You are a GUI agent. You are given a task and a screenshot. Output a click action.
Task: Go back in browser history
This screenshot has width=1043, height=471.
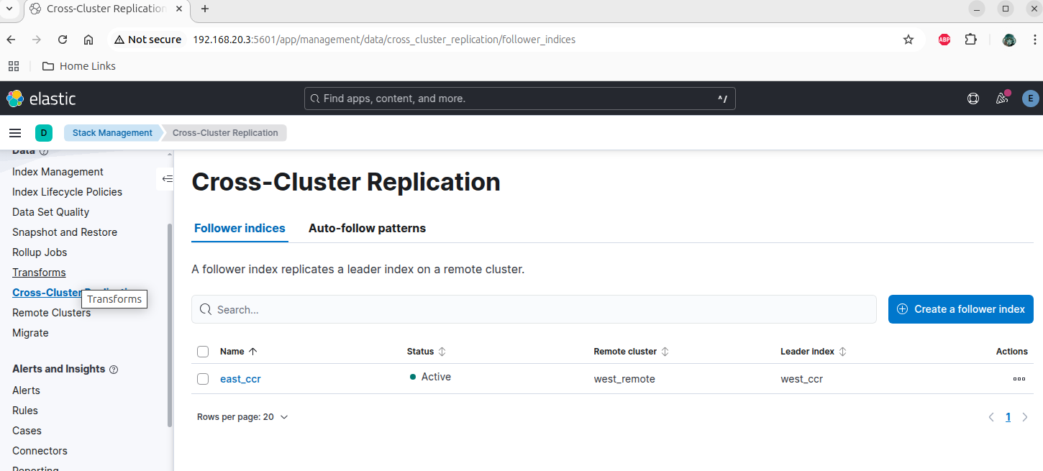(11, 40)
